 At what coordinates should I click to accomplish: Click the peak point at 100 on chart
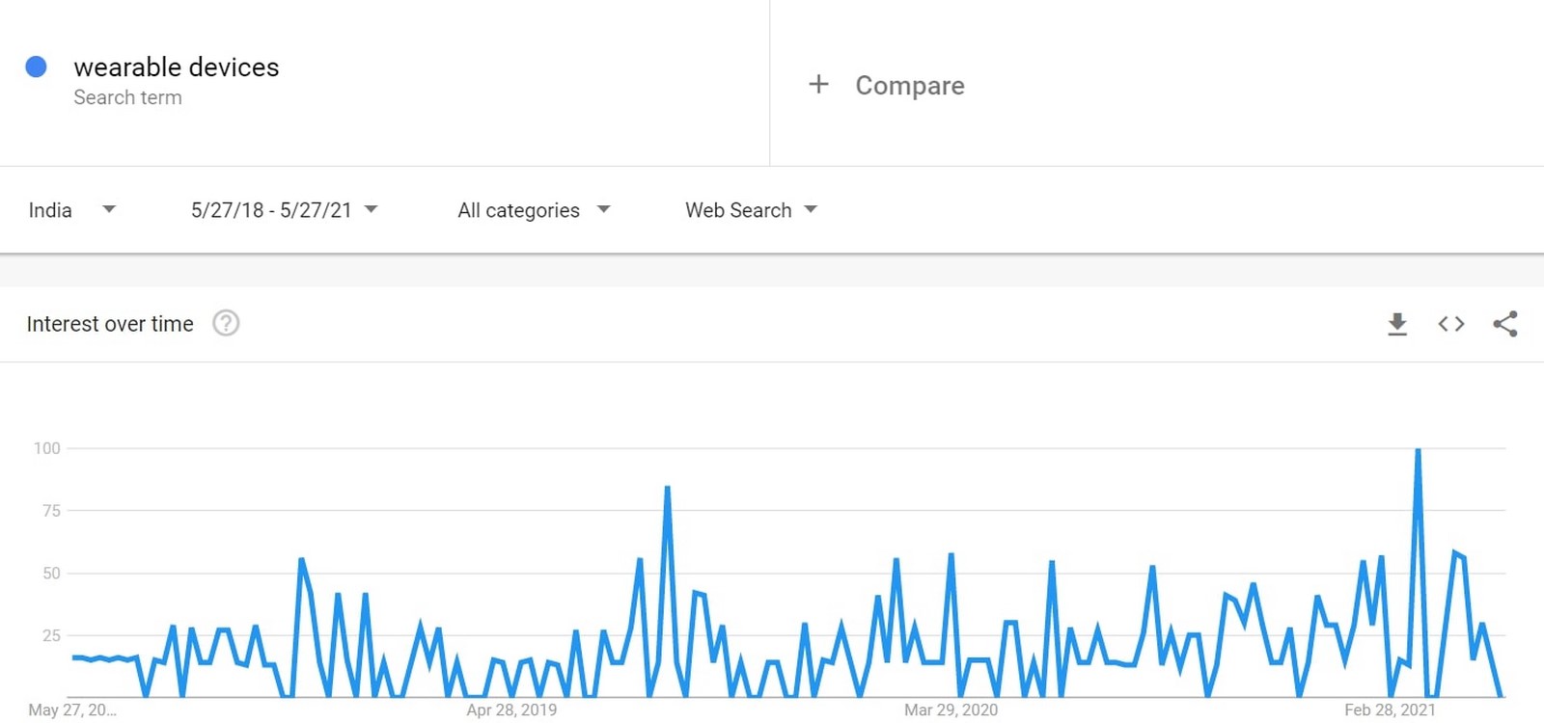[1418, 449]
